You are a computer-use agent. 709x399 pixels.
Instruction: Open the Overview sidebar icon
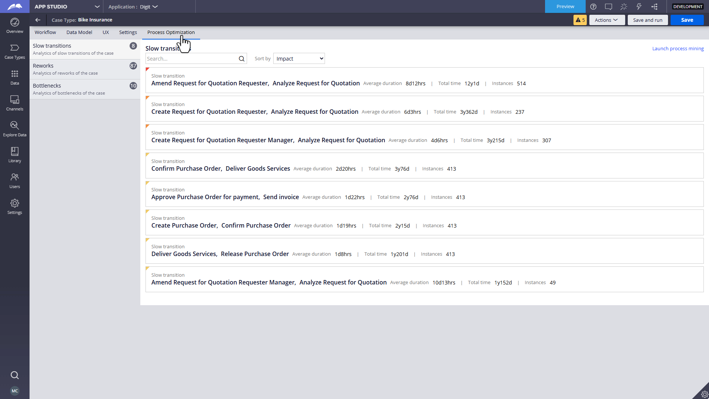[x=15, y=25]
